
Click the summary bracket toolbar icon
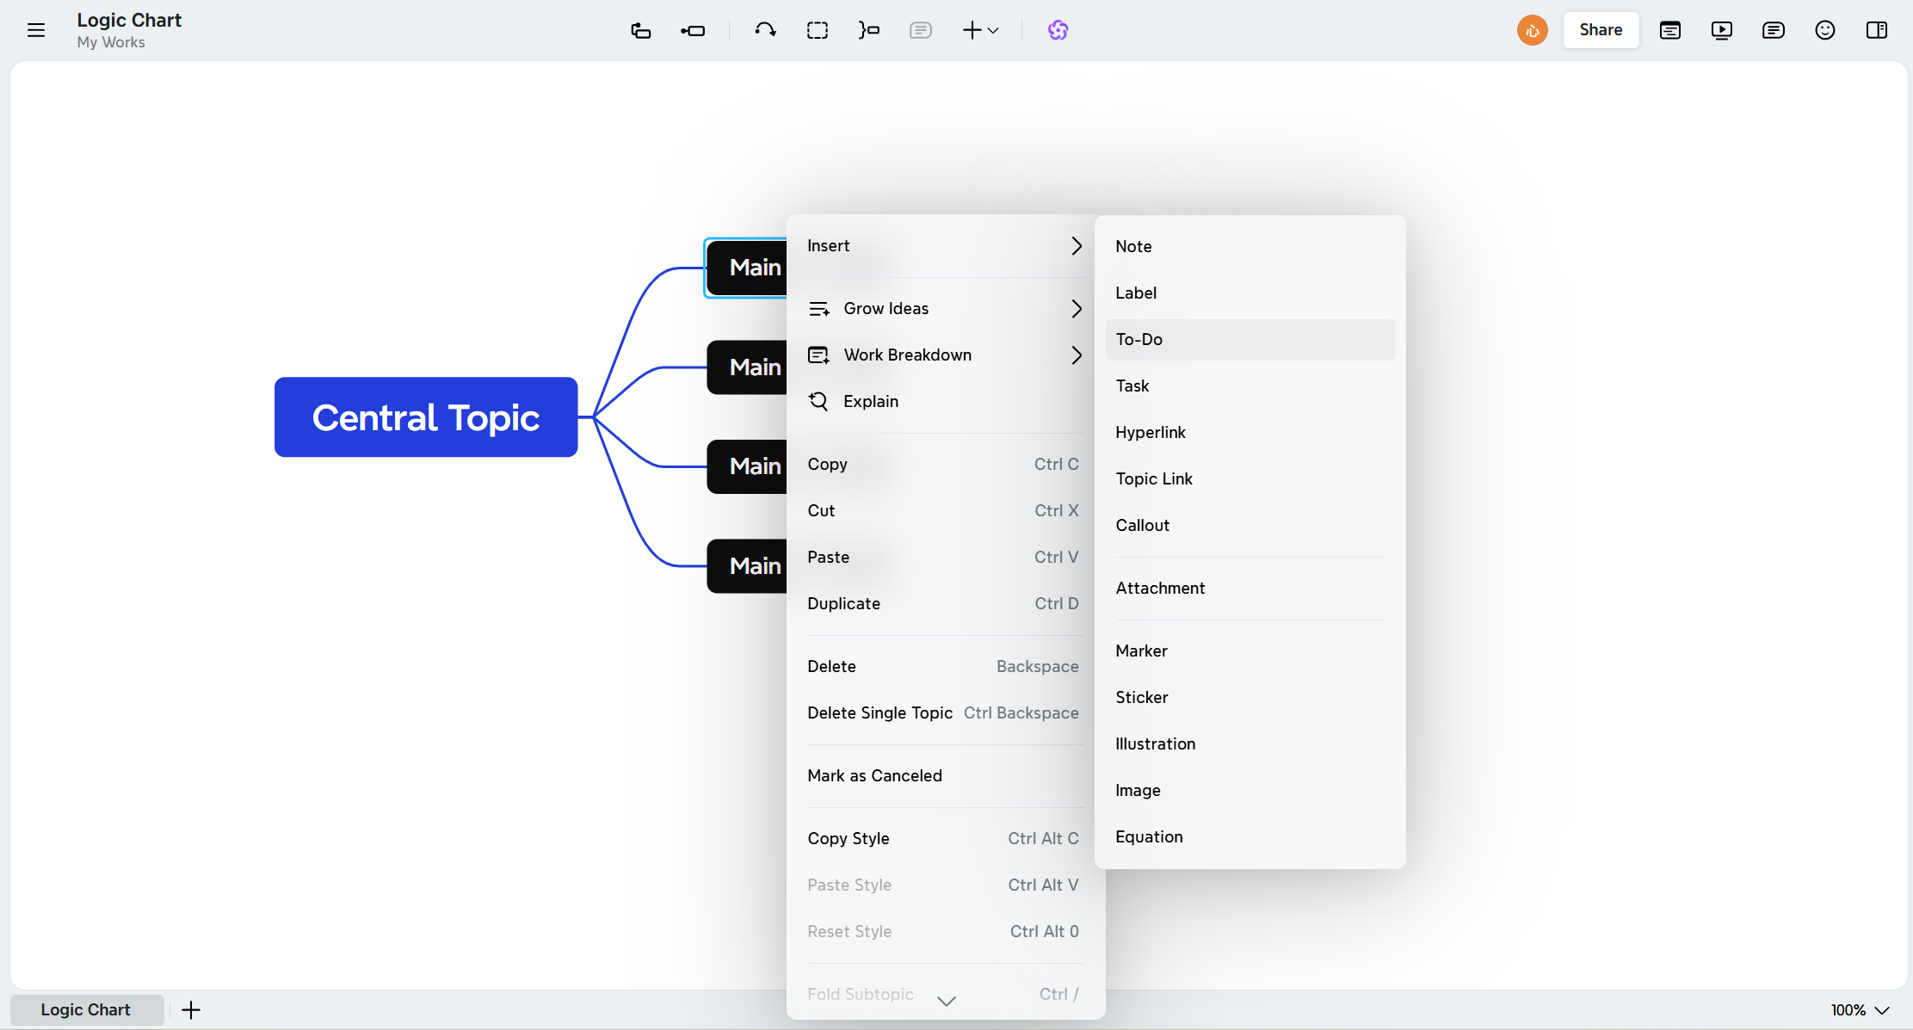pyautogui.click(x=869, y=30)
